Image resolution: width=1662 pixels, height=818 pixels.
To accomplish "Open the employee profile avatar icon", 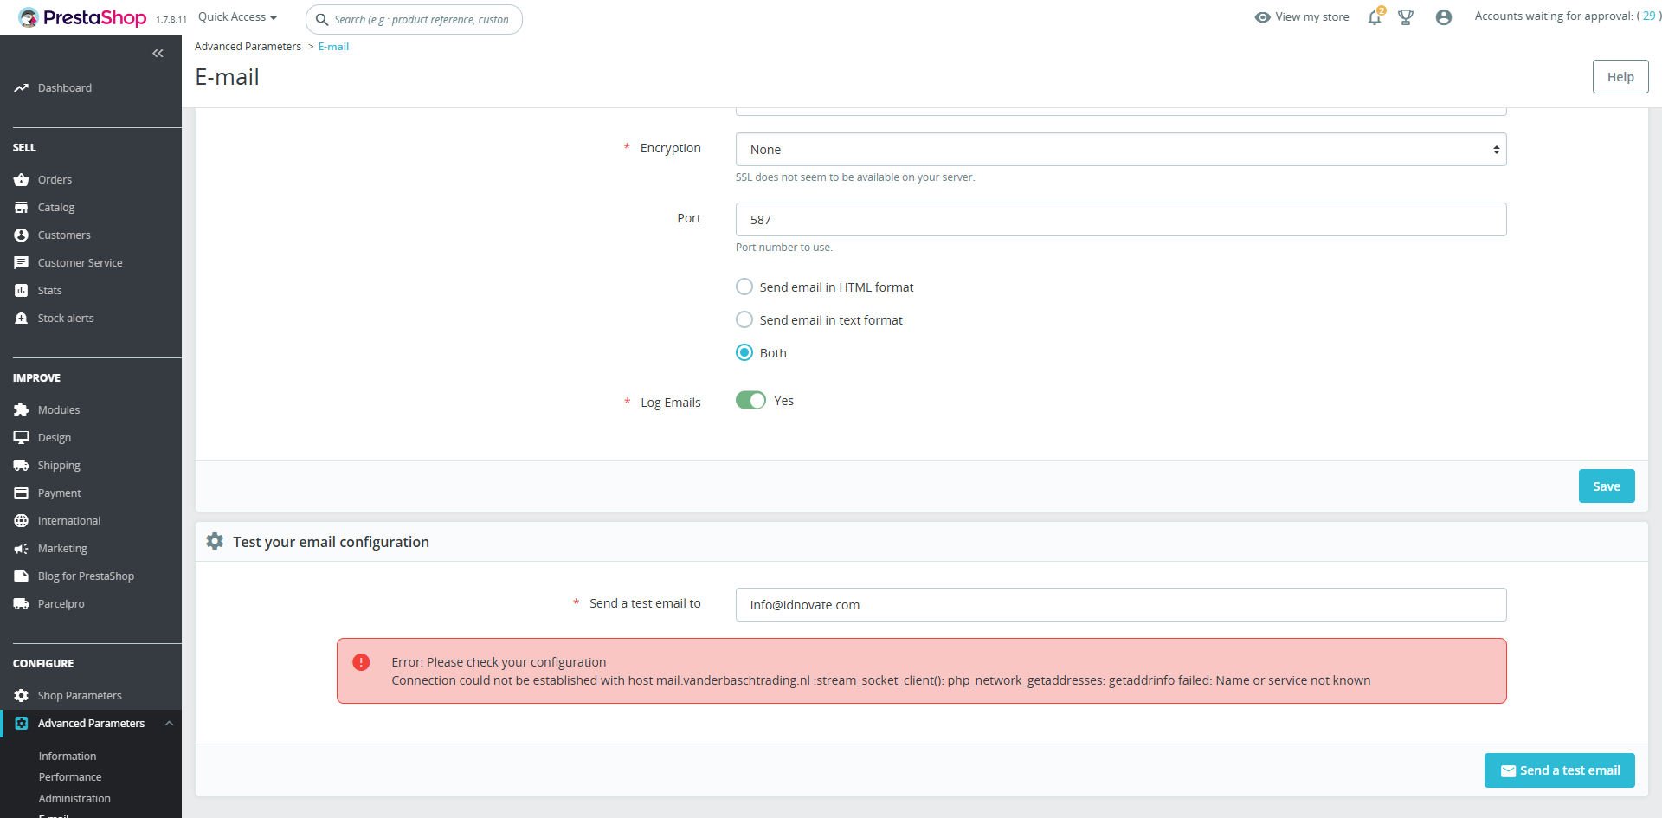I will point(1443,17).
